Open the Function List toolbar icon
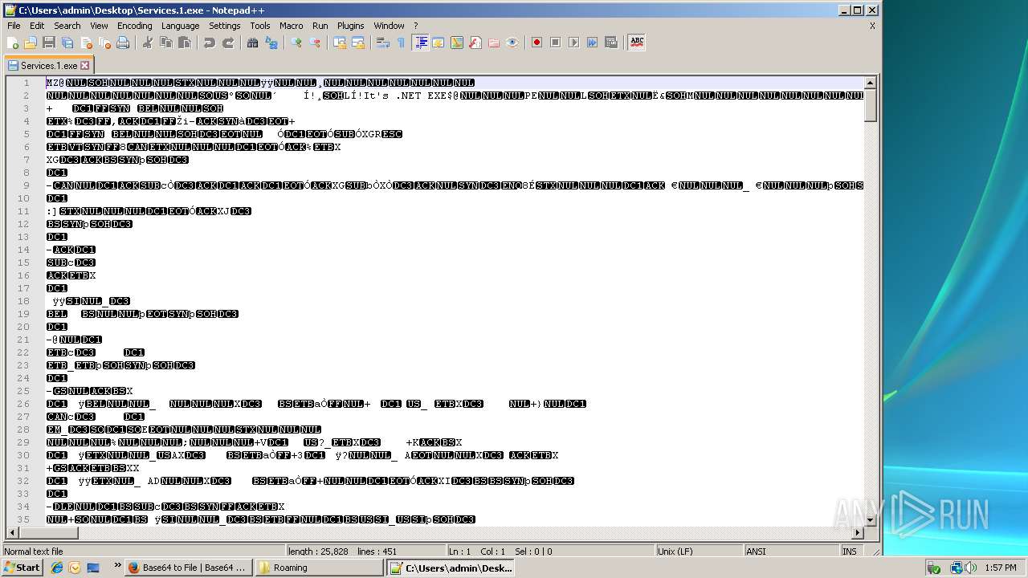This screenshot has height=578, width=1028. pyautogui.click(x=475, y=43)
